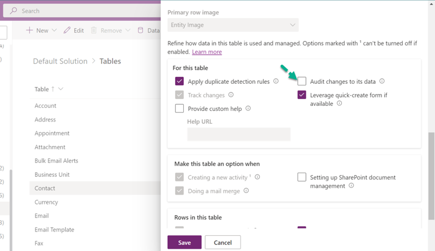
Task: Click the Edit toolbar command
Action: pos(74,31)
